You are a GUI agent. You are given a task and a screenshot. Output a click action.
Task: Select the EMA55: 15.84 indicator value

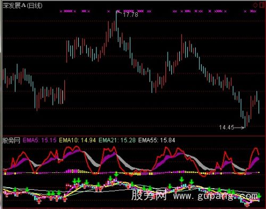(x=156, y=140)
